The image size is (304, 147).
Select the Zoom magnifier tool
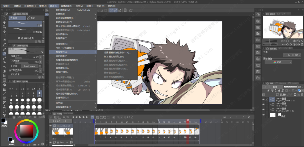click(4, 18)
